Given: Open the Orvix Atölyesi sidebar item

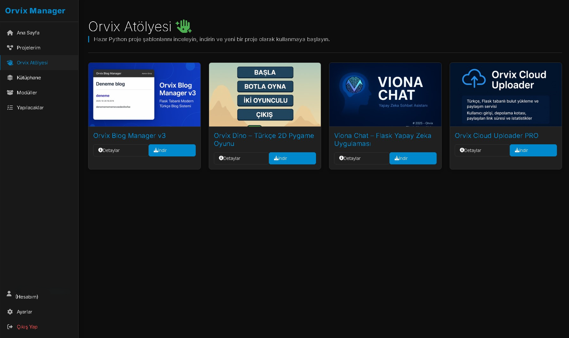Looking at the screenshot, I should [32, 63].
